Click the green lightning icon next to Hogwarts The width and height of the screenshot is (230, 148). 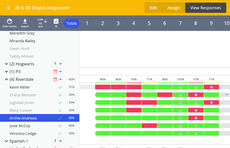coord(55,64)
